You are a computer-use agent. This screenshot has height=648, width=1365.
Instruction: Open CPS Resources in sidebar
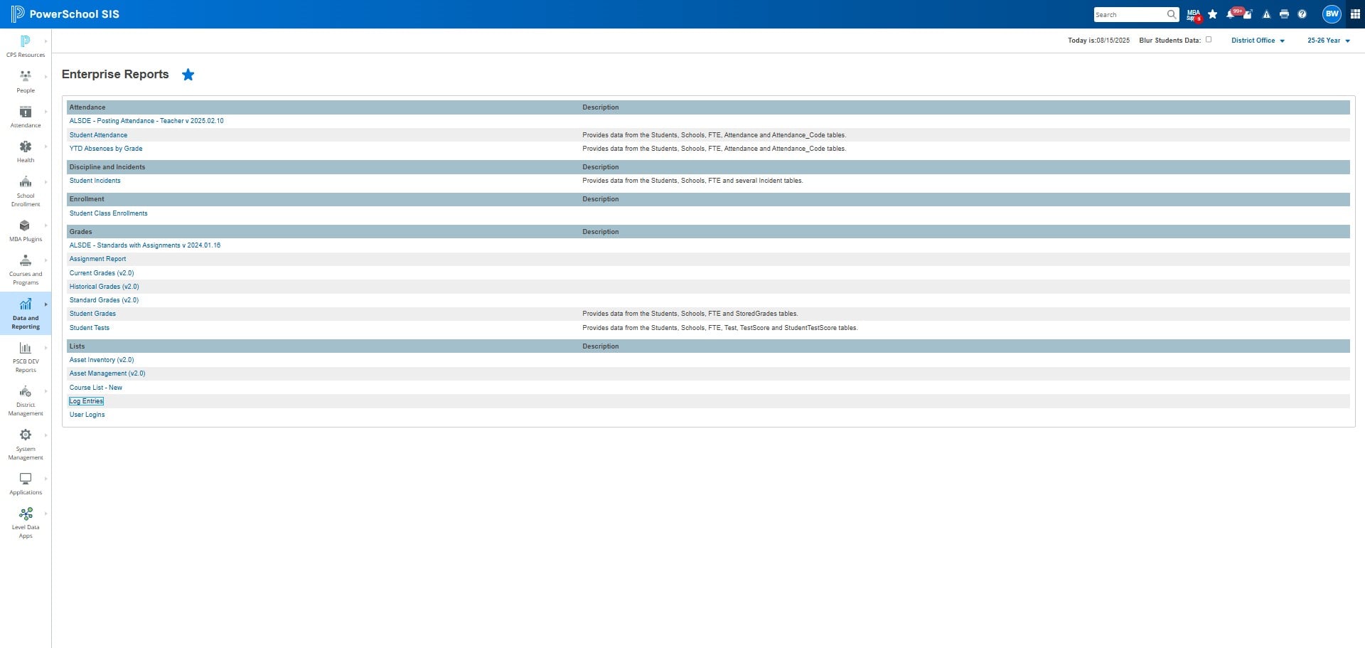point(26,46)
